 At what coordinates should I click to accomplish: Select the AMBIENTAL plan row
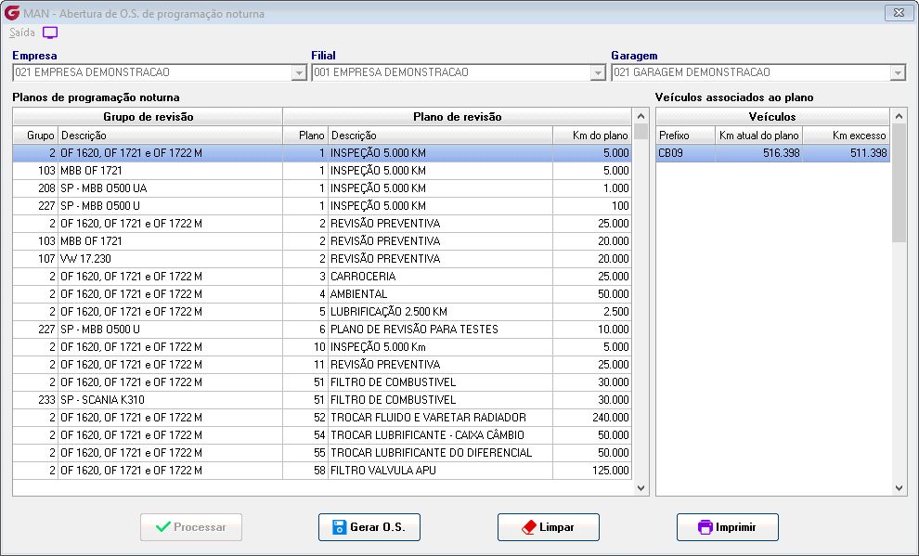322,293
